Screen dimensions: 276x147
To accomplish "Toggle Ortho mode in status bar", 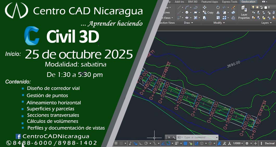I will tap(141, 143).
